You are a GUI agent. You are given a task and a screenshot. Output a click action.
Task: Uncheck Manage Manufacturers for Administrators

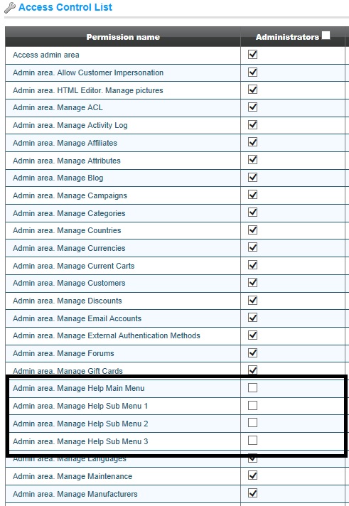252,493
